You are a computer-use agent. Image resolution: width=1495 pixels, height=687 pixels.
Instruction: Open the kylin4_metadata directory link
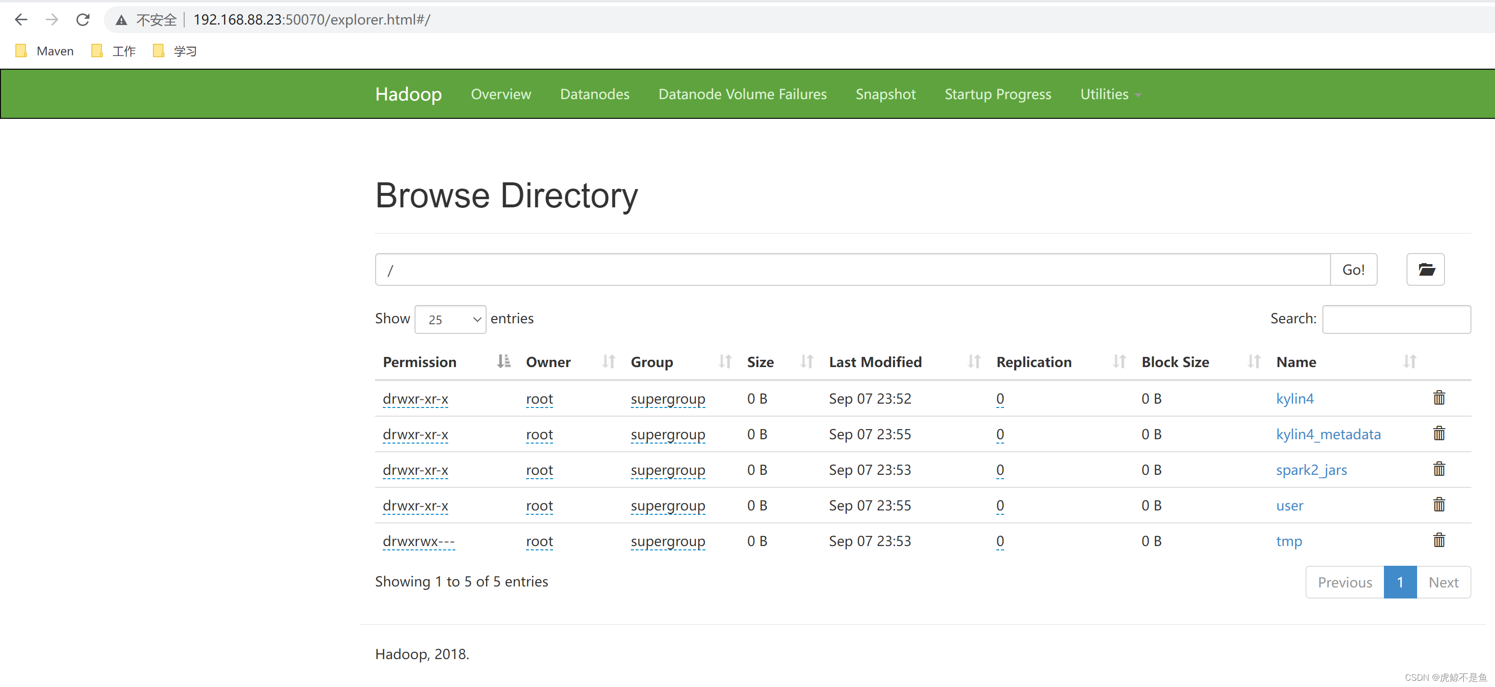tap(1328, 434)
